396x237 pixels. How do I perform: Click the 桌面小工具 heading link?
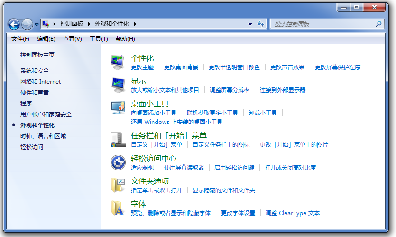tap(150, 104)
